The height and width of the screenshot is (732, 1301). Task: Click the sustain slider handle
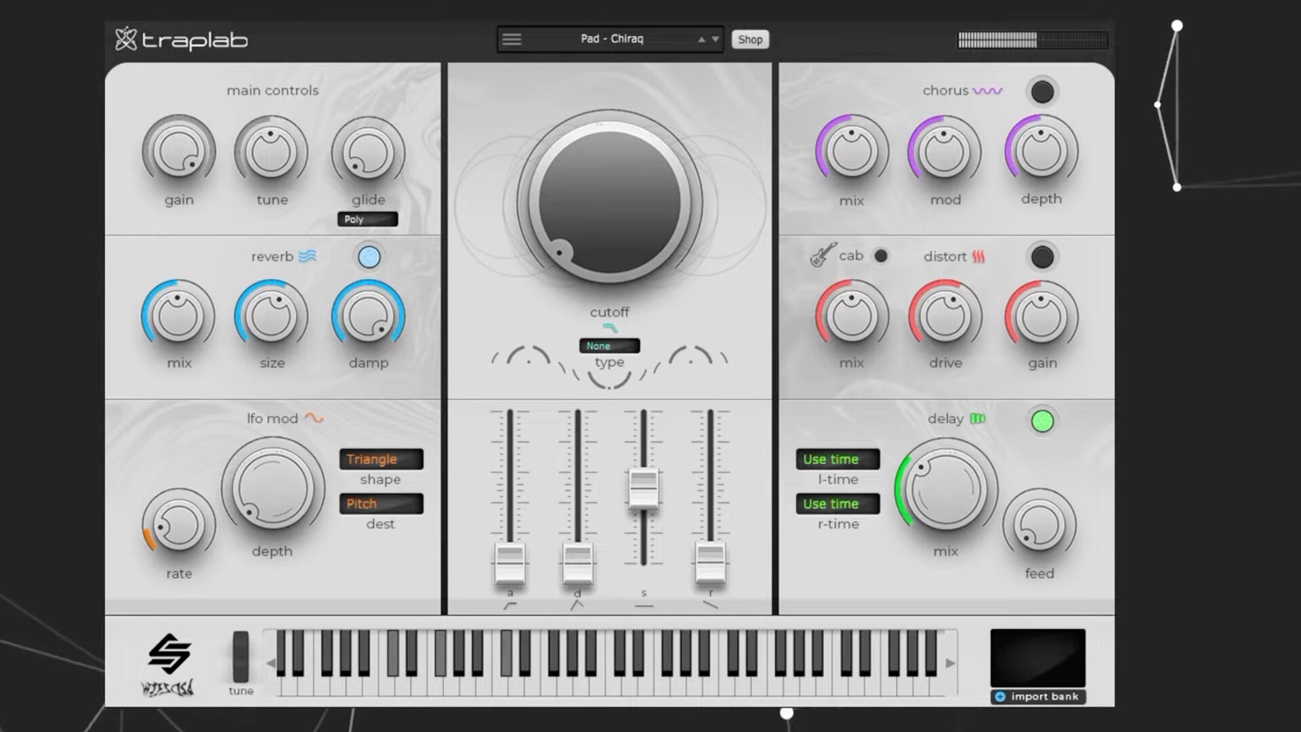(643, 487)
